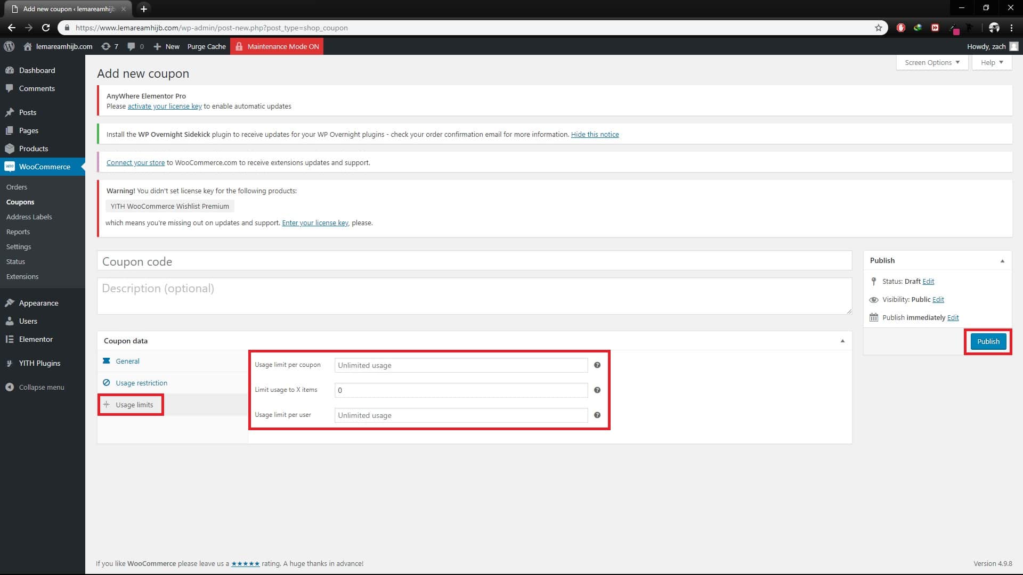Open the Elementor menu
The width and height of the screenshot is (1023, 575).
(x=36, y=339)
